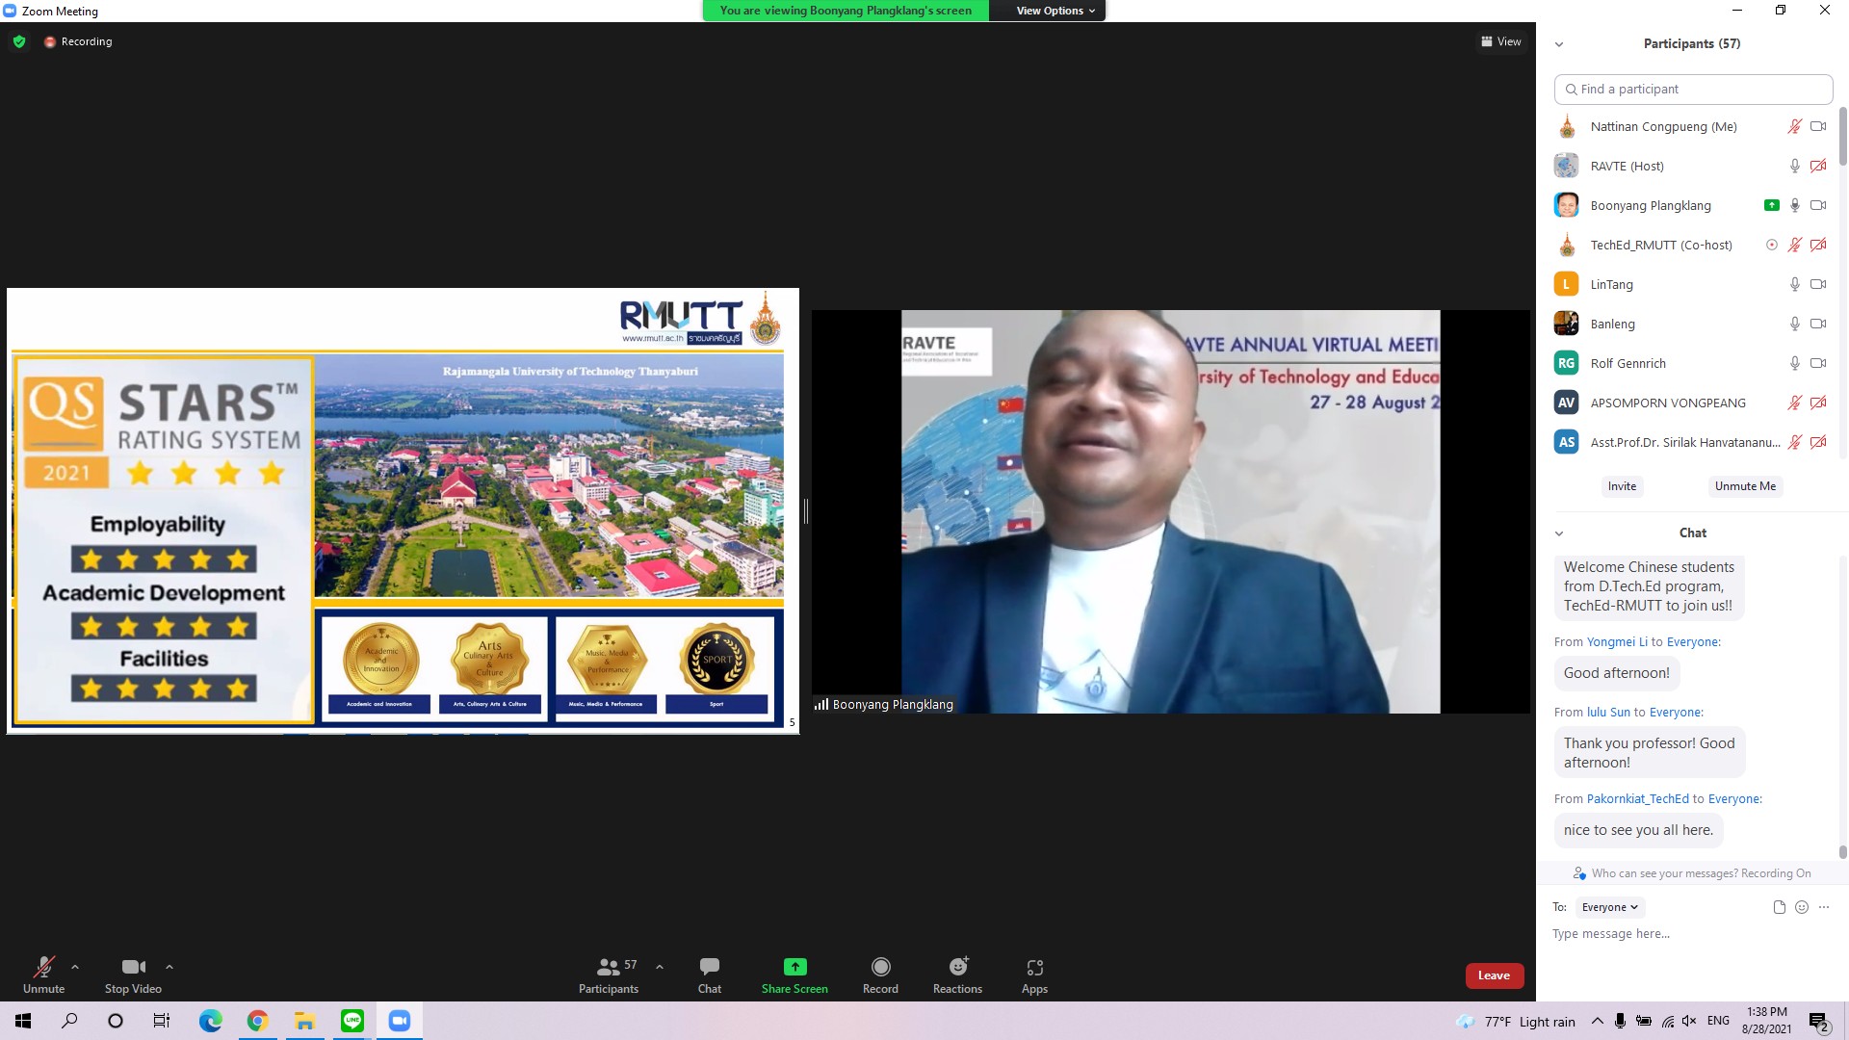Image resolution: width=1849 pixels, height=1040 pixels.
Task: Collapse the Chat panel chevron
Action: [1559, 533]
